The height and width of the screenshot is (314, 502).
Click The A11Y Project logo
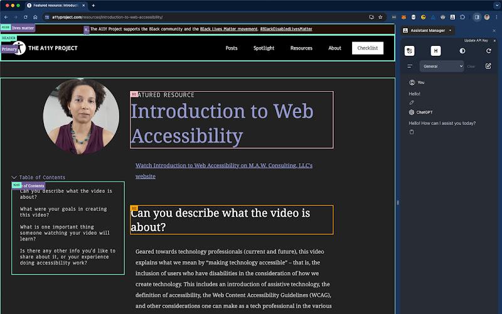(x=46, y=48)
